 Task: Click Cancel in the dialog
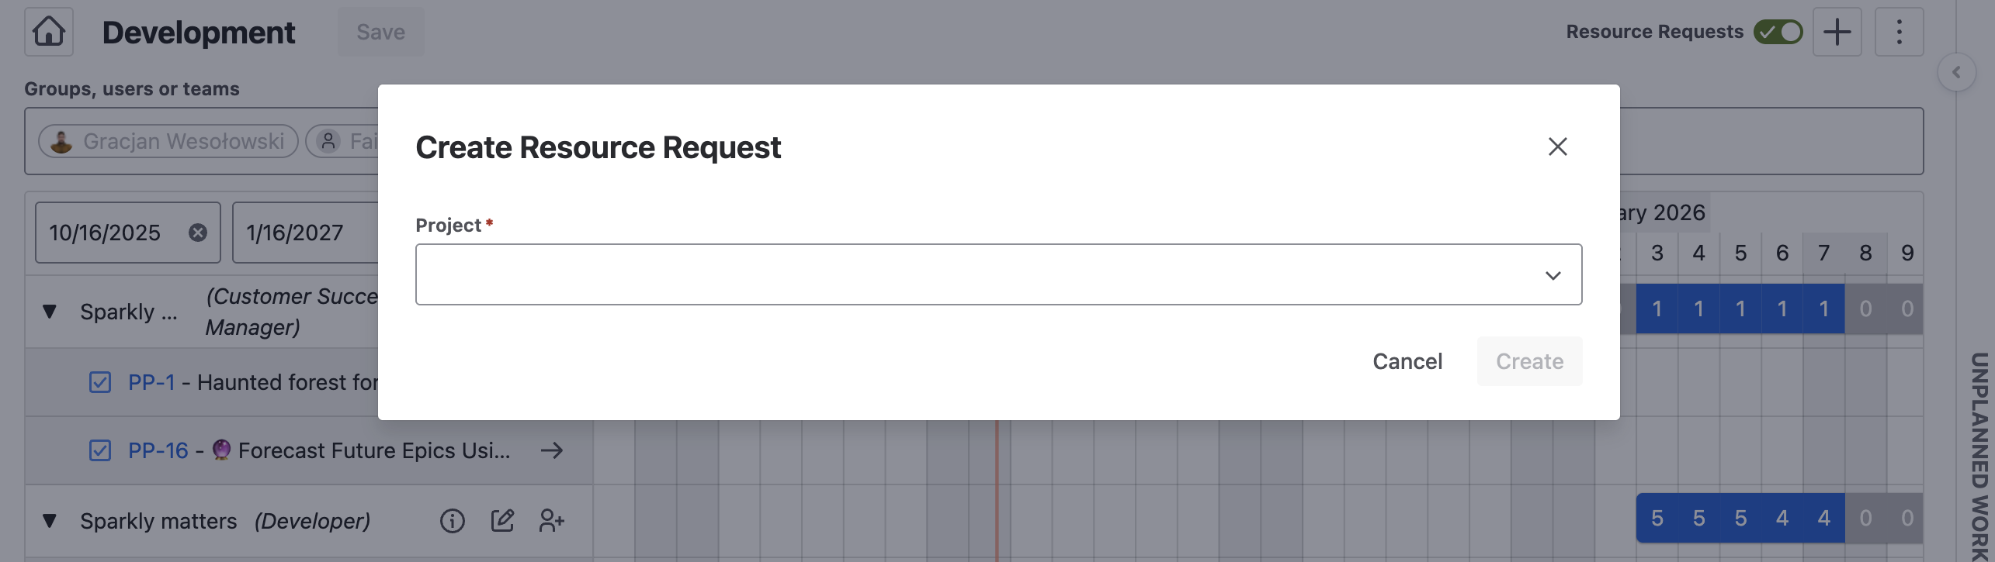(x=1407, y=361)
